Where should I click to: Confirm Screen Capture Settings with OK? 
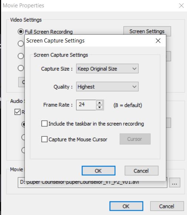click(x=98, y=171)
